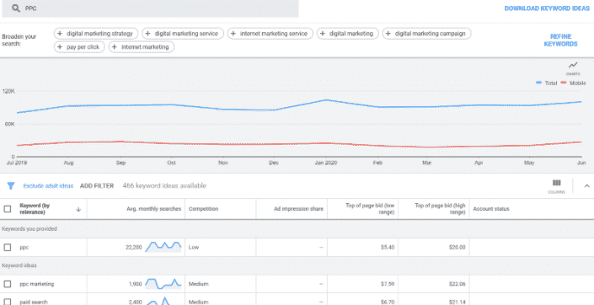
Task: Select the 'internet marketing service' chip
Action: (270, 34)
